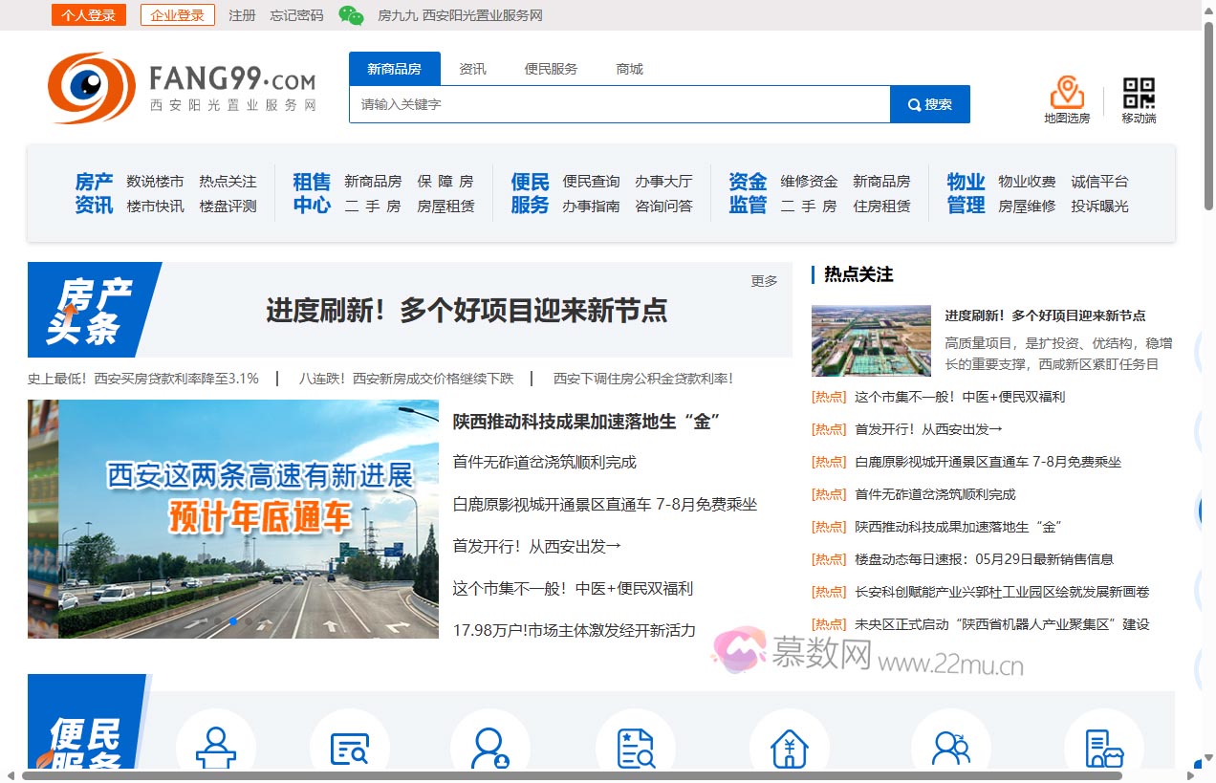
Task: Open the 商城 tab
Action: (629, 68)
